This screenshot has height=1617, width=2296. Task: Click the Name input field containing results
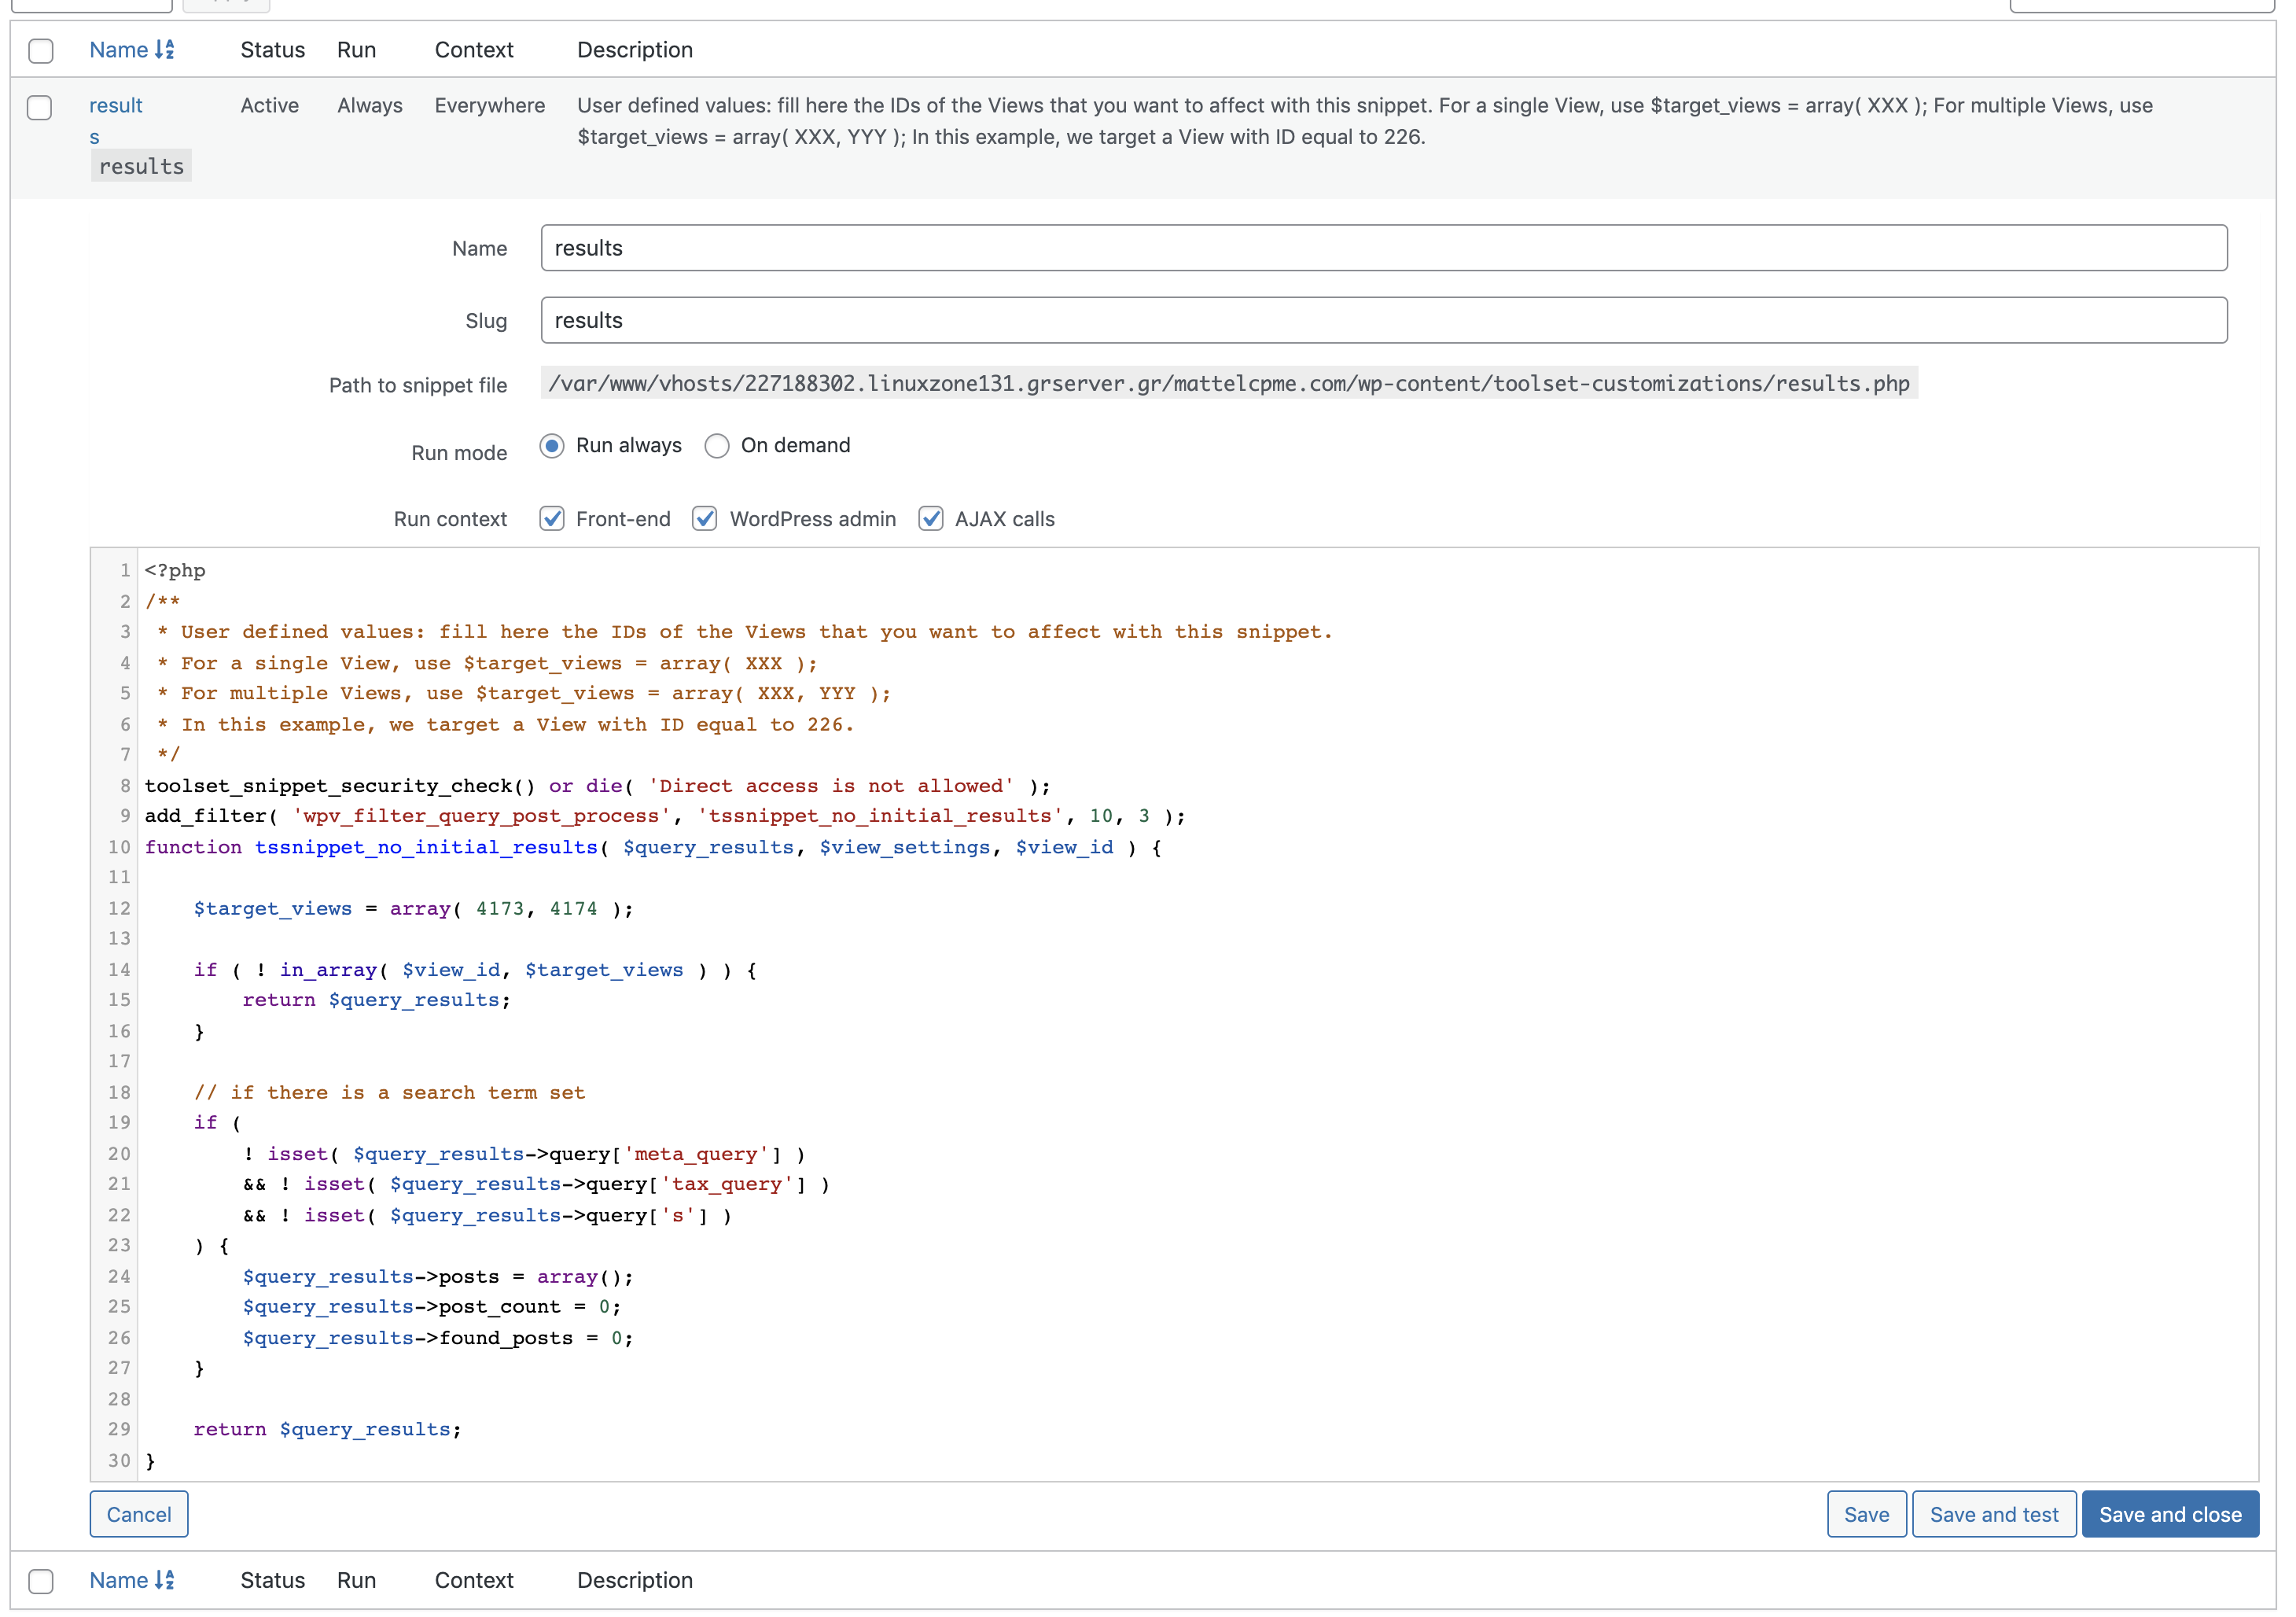tap(1384, 248)
